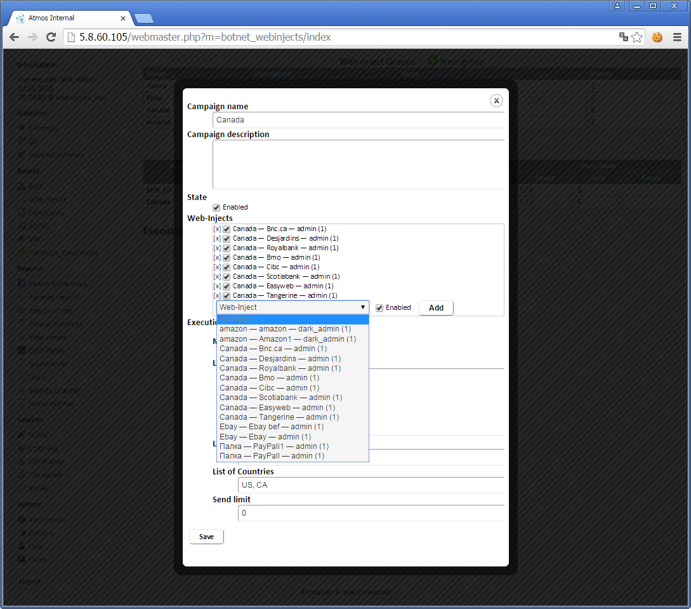Viewport: 691px width, 609px height.
Task: Collapse the Web-Inject combo box
Action: pyautogui.click(x=293, y=307)
